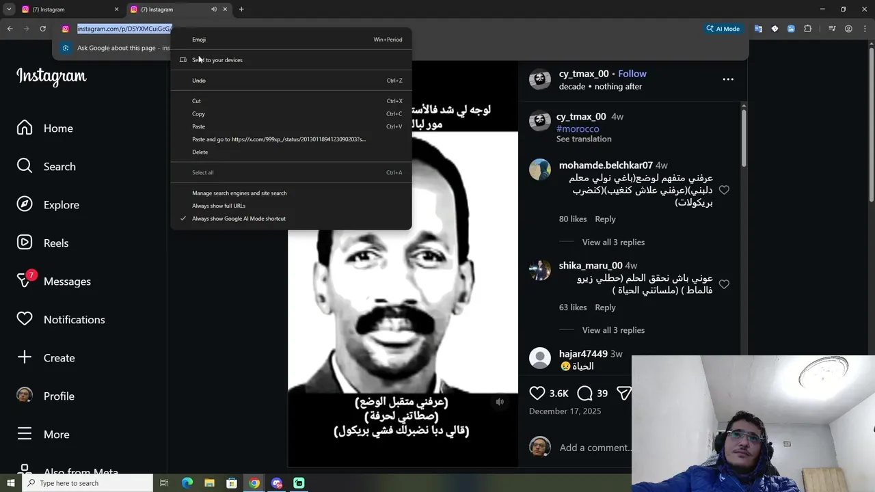This screenshot has height=492, width=875.
Task: Click the post date December 17, 2025
Action: tap(565, 411)
